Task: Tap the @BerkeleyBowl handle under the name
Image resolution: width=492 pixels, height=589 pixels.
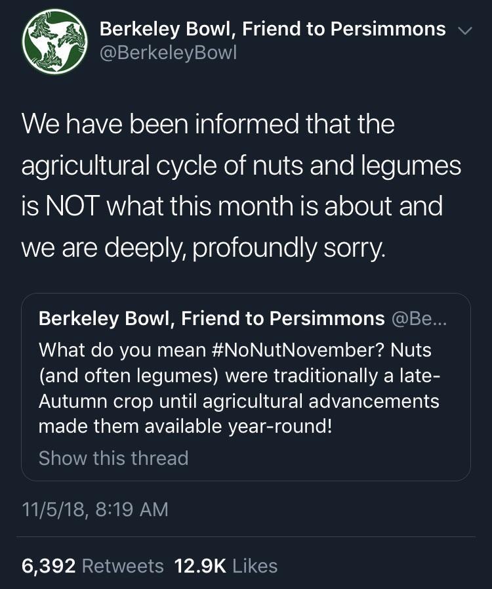Action: tap(167, 53)
